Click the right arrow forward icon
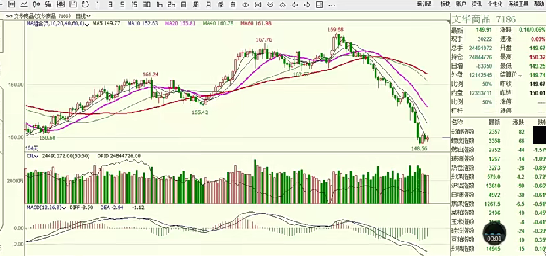Viewport: 546px width, 256px height. point(307,5)
